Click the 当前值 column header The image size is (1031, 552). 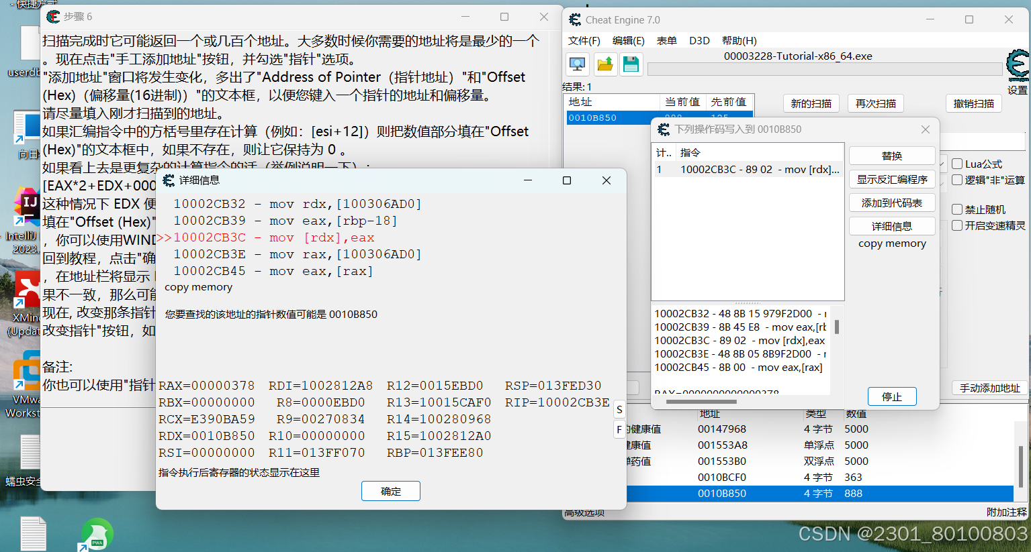click(682, 102)
